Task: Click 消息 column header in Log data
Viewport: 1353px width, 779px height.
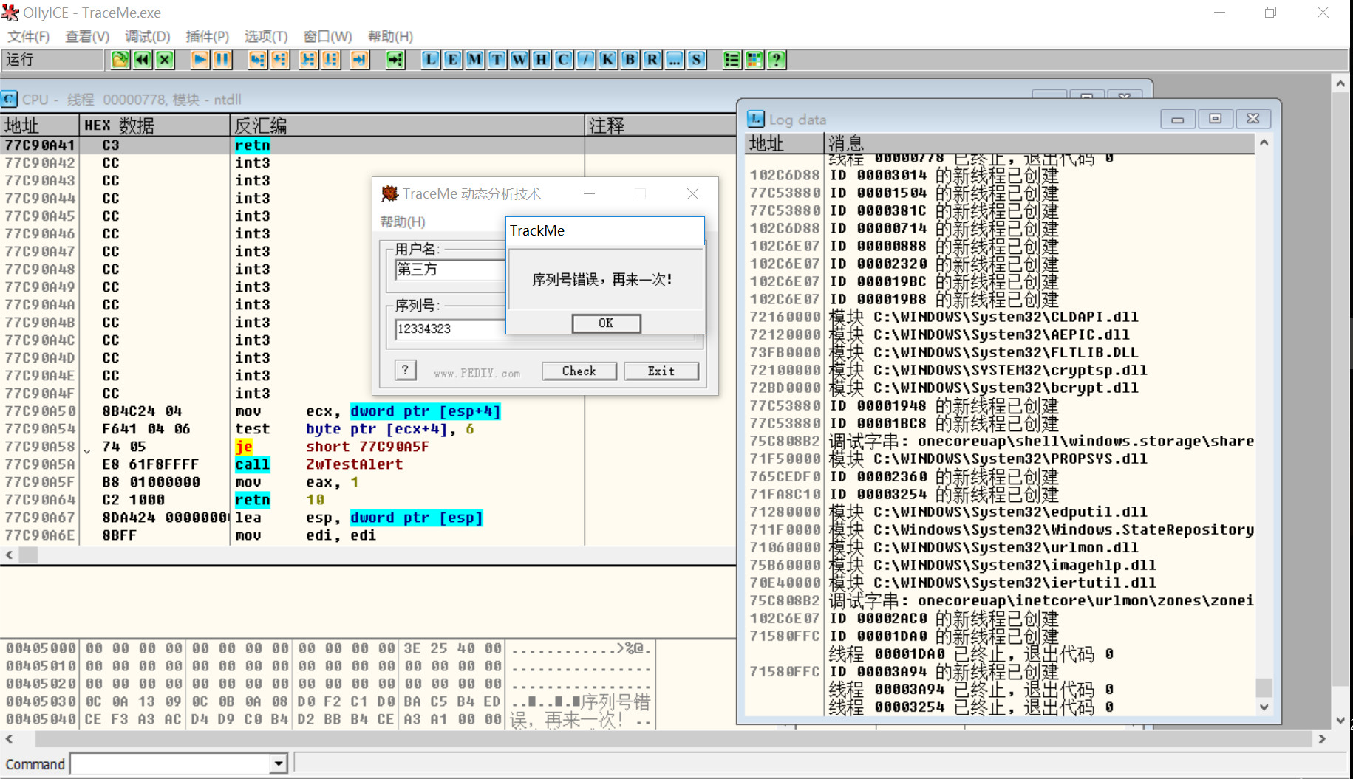Action: tap(1040, 143)
